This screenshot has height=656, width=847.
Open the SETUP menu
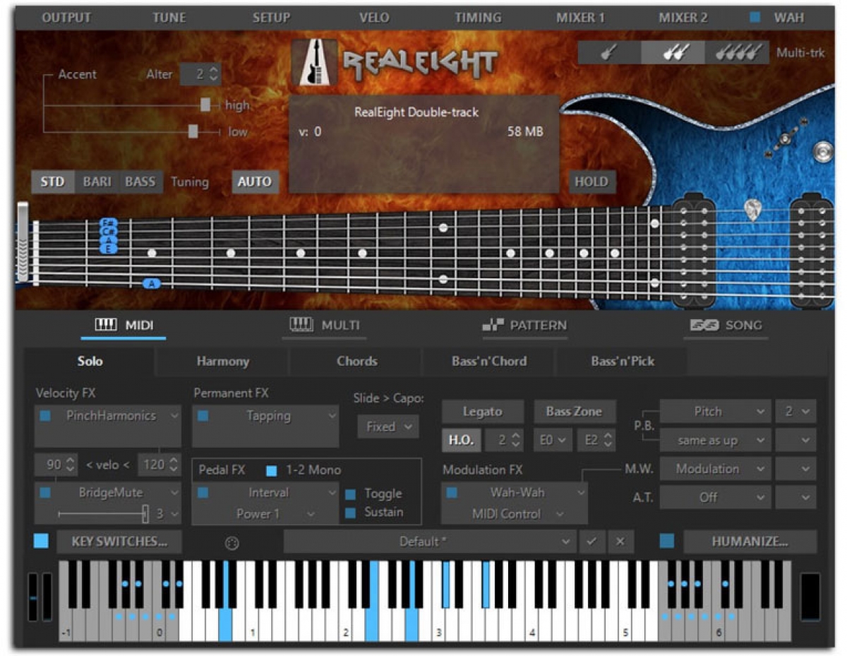click(272, 18)
